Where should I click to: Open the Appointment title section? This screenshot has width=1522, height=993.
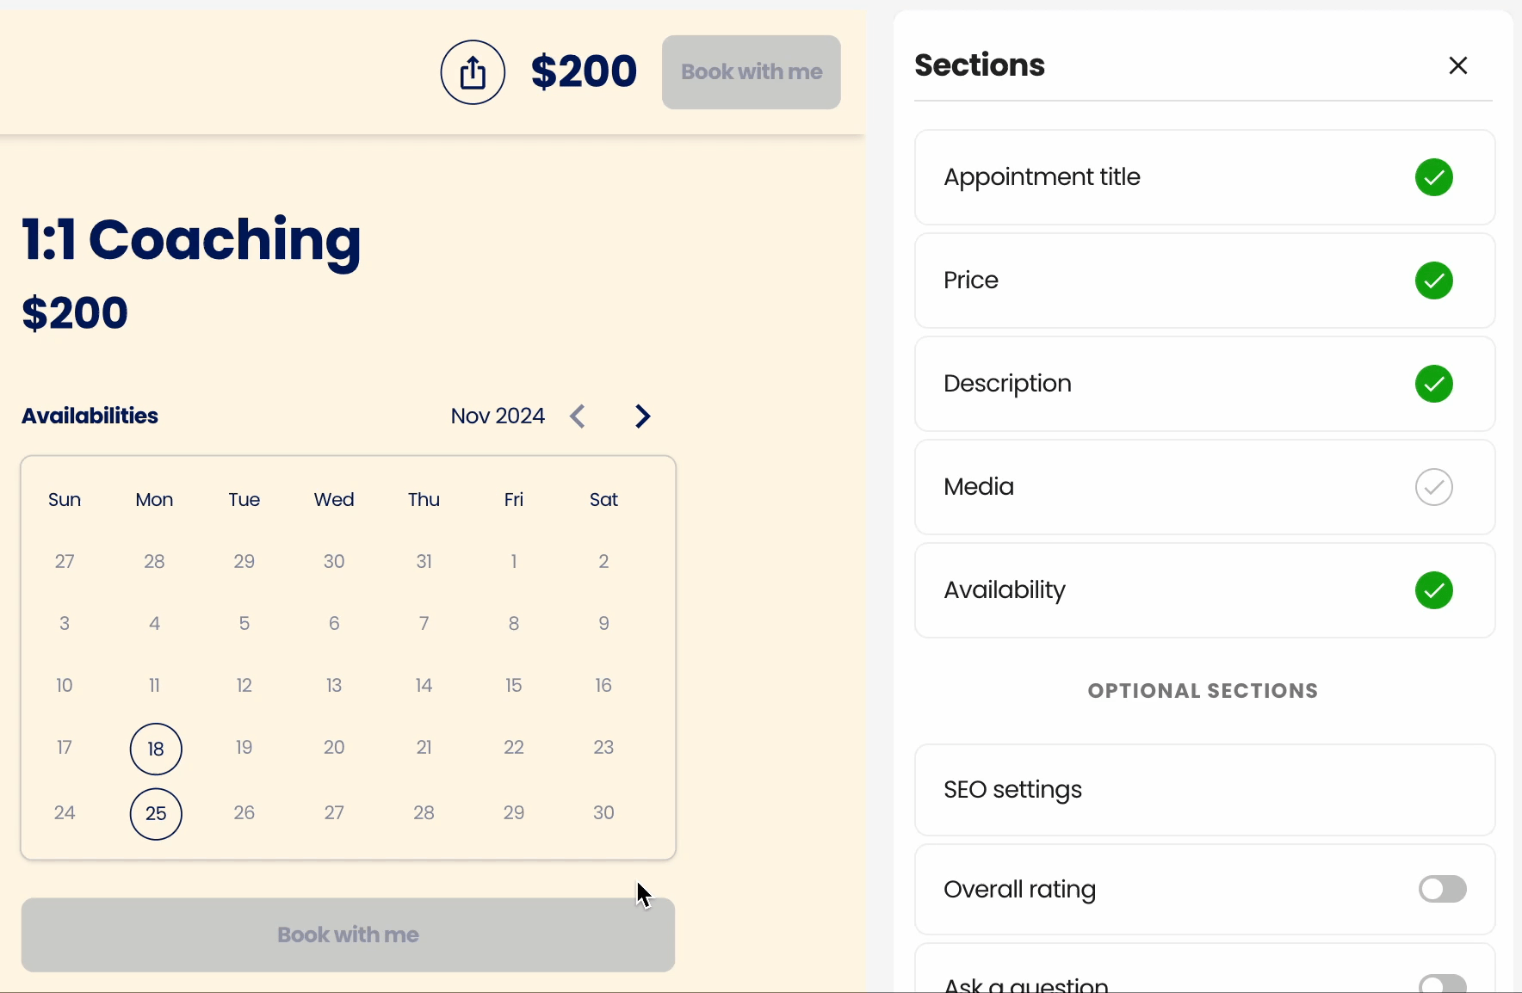(x=1162, y=177)
